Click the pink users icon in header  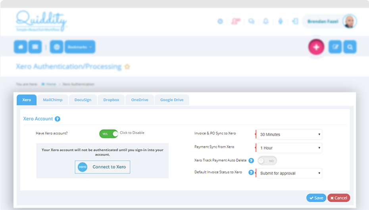click(236, 21)
